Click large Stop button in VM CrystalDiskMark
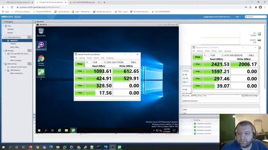Viewport: 268px width, 150px height. [x=80, y=64]
